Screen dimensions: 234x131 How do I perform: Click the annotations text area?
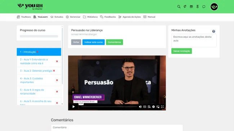194,41
